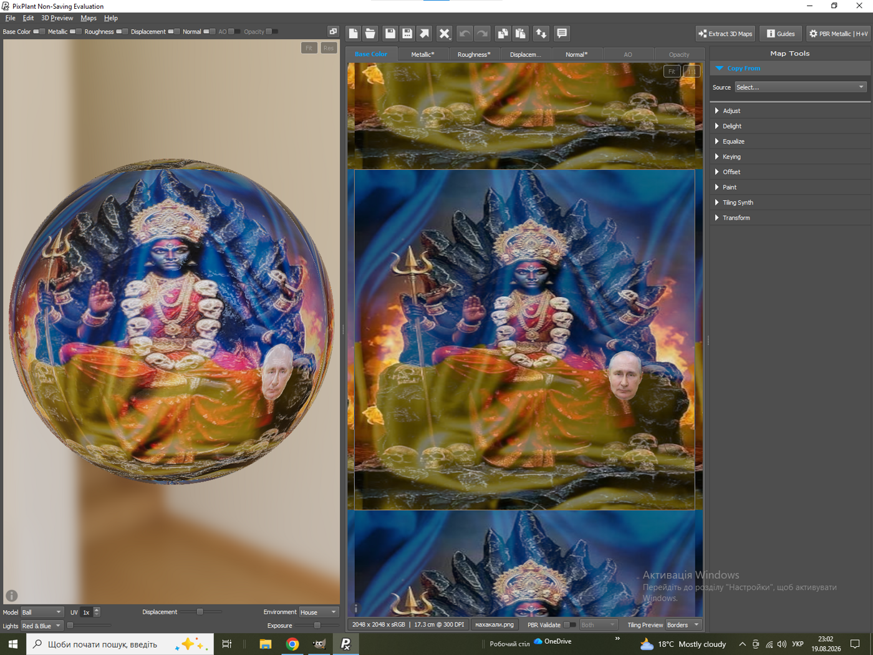Click the Extract 3D Maps button

pyautogui.click(x=726, y=34)
